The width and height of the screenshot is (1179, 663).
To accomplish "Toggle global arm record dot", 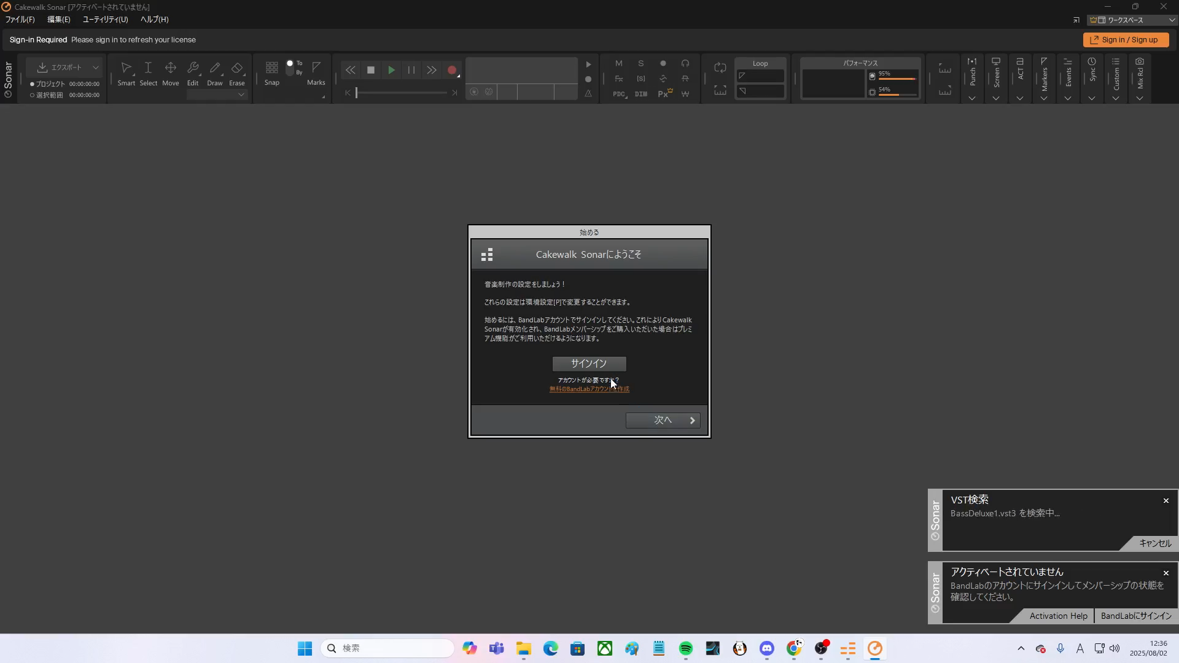I will (663, 63).
